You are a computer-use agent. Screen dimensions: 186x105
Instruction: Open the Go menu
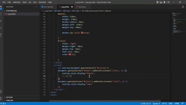tap(30, 2)
